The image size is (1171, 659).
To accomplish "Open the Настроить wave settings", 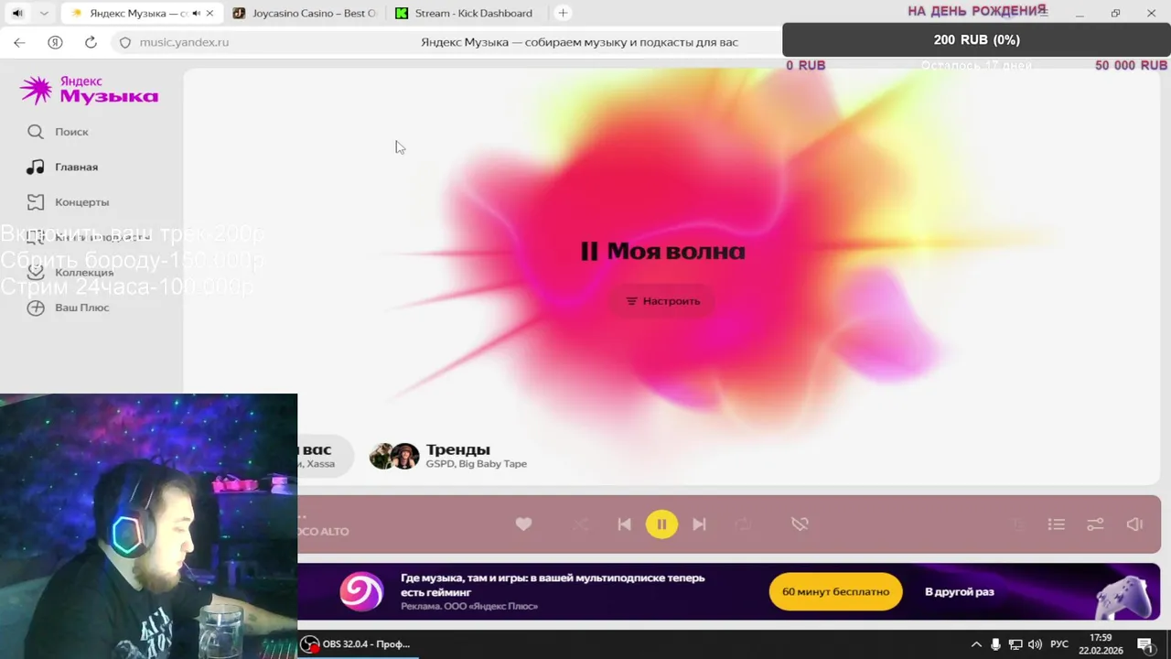I will click(662, 301).
